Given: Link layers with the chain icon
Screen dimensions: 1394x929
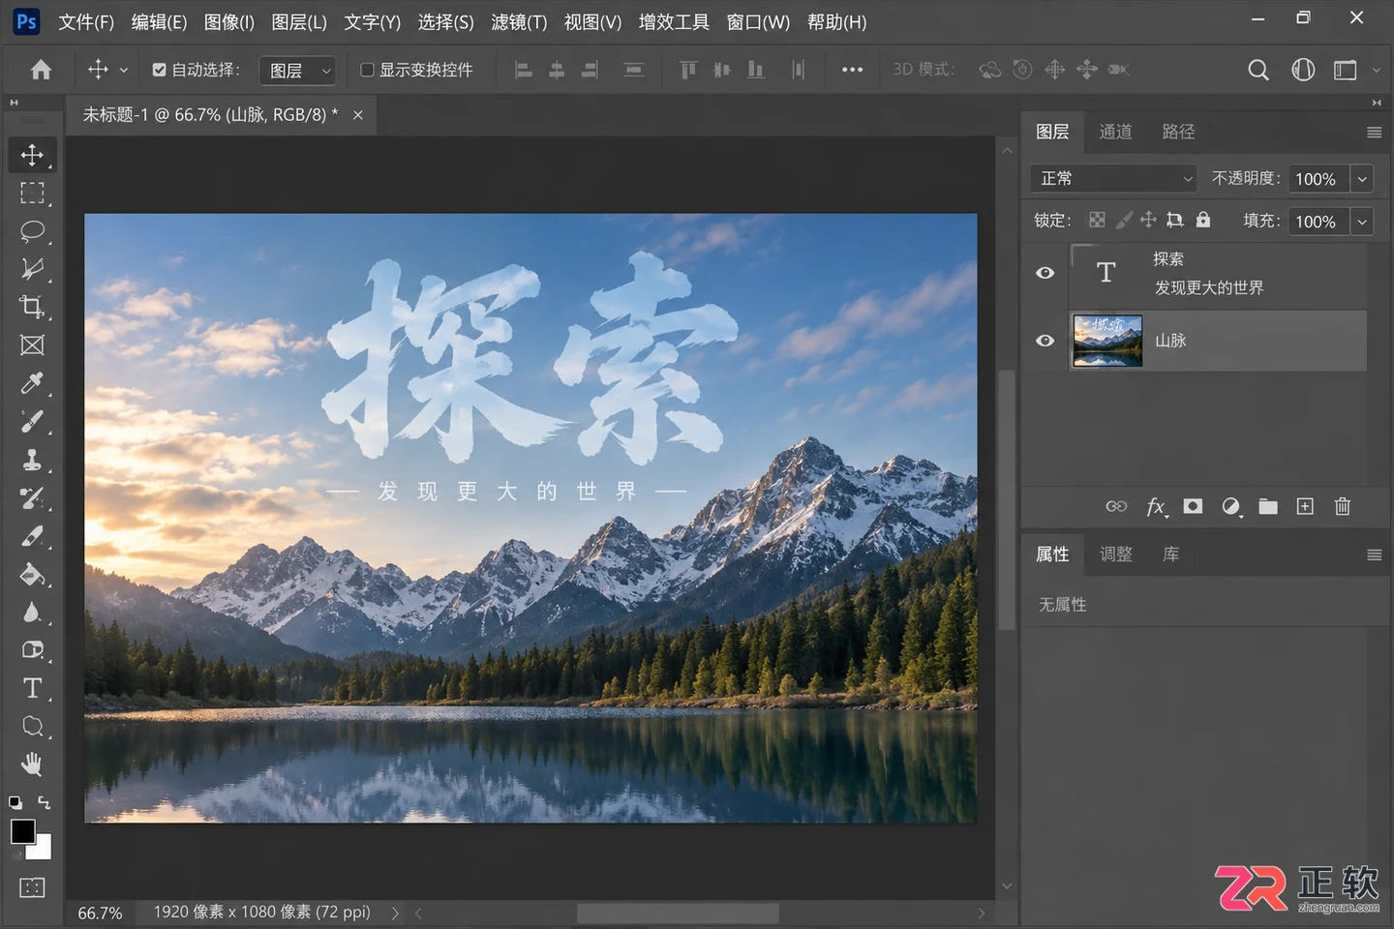Looking at the screenshot, I should click(x=1116, y=506).
